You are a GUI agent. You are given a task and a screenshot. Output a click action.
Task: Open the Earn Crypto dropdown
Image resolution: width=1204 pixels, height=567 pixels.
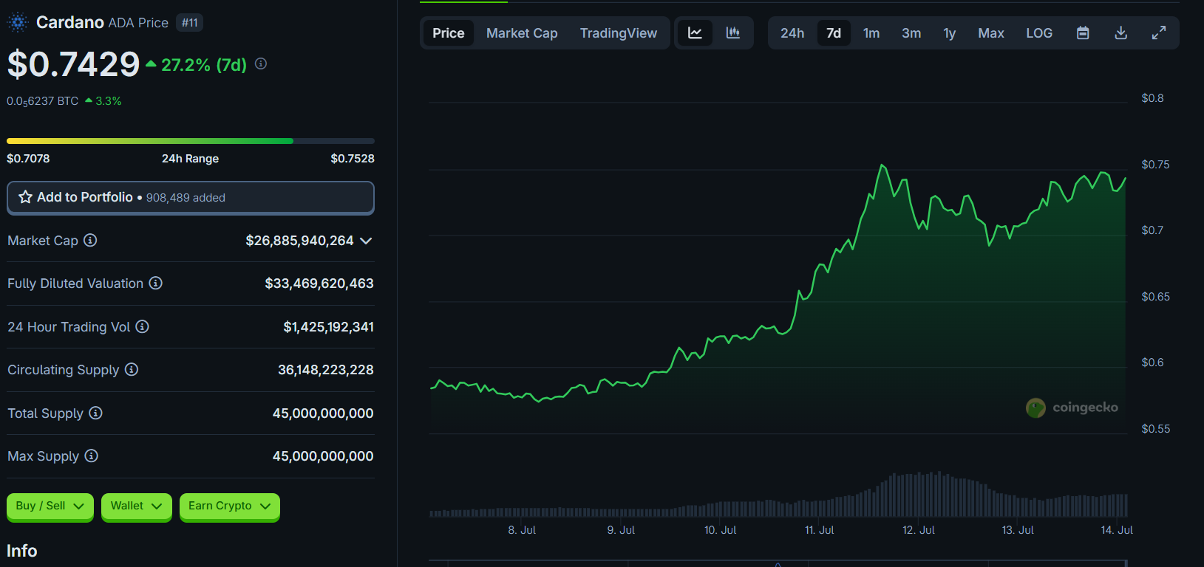pyautogui.click(x=229, y=506)
